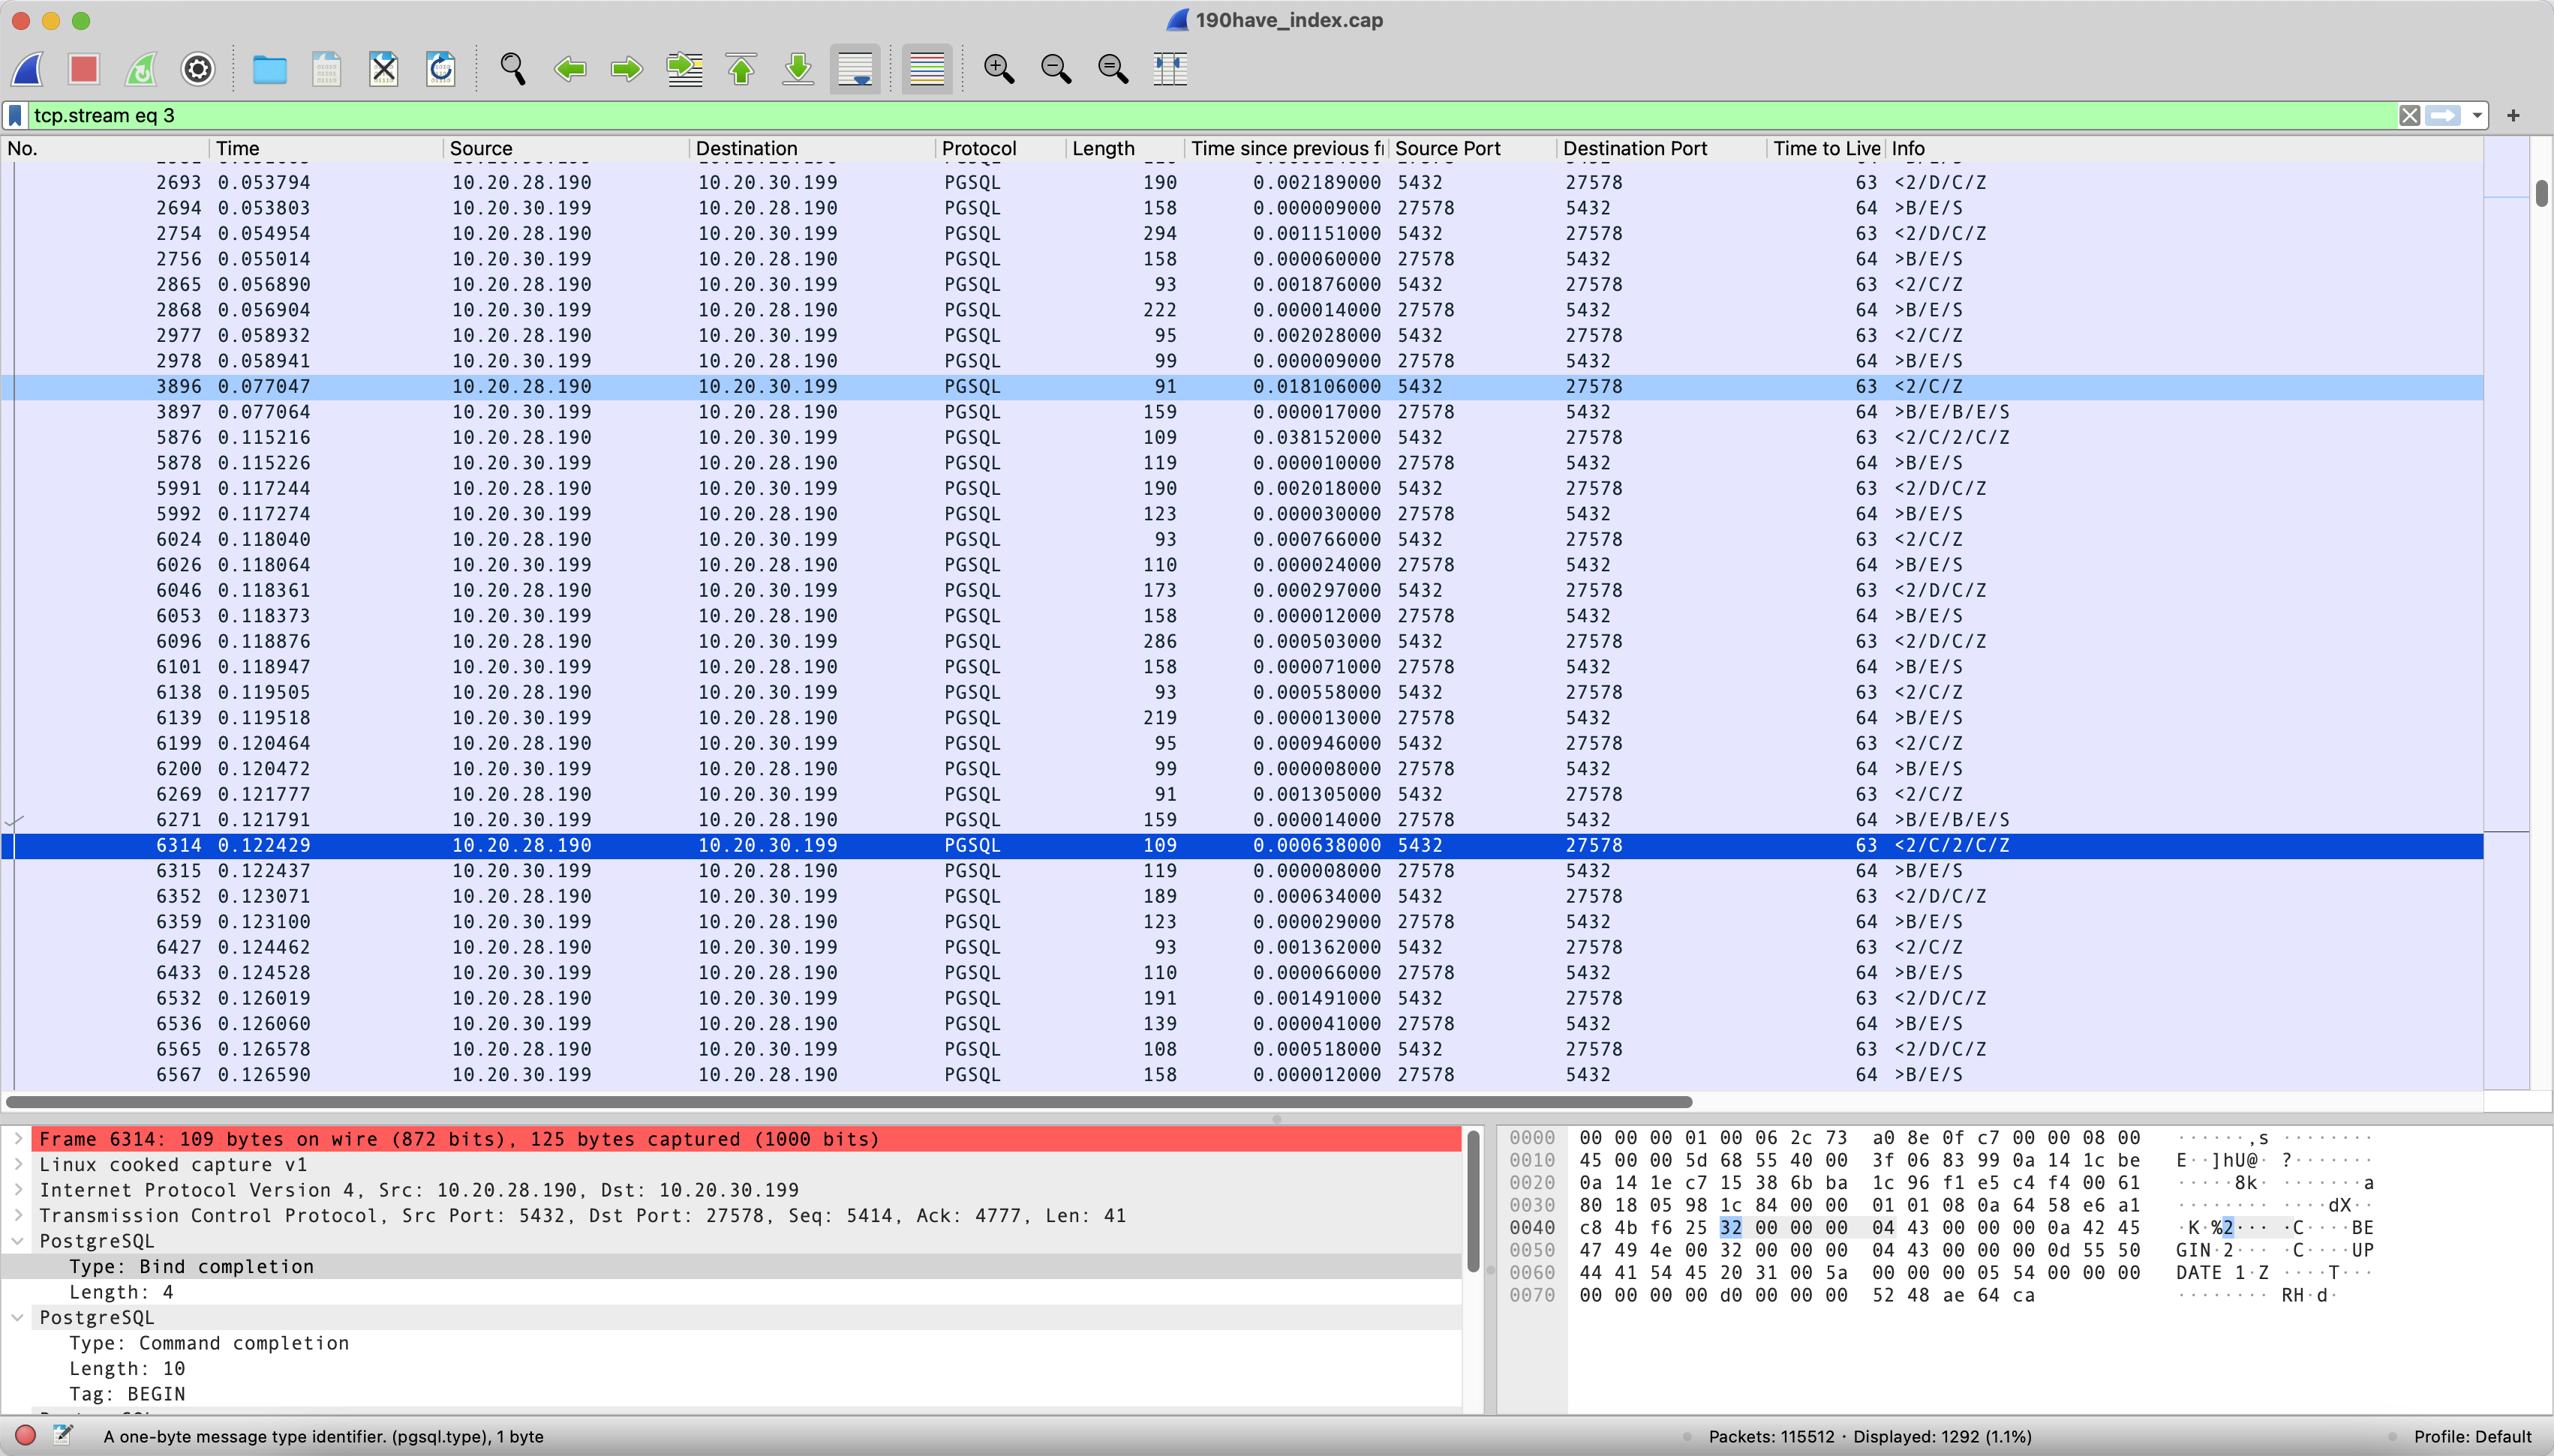This screenshot has height=1456, width=2554.
Task: Stop capture with the red square icon
Action: coord(84,69)
